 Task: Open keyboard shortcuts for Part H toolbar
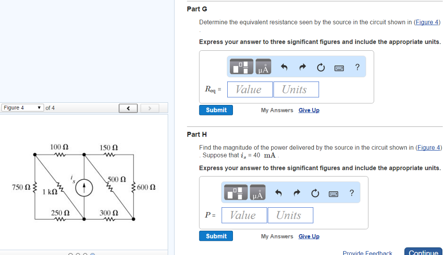(x=333, y=193)
